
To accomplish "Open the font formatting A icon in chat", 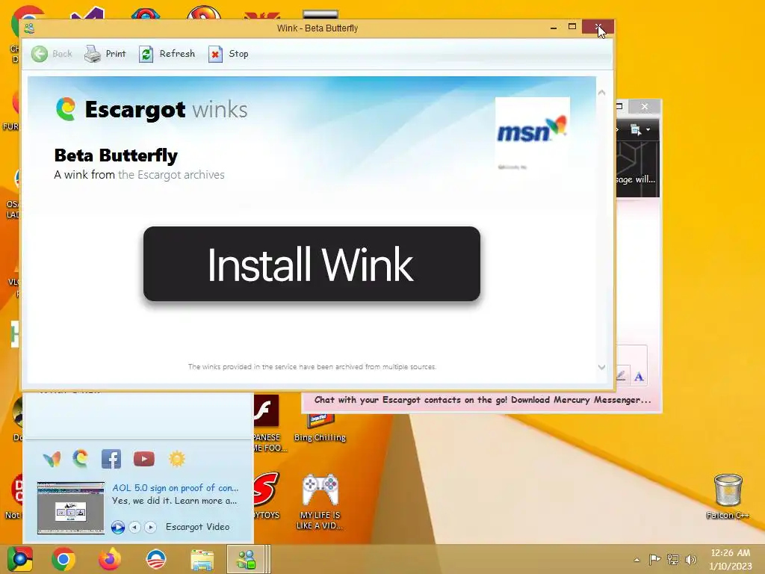I will tap(639, 377).
